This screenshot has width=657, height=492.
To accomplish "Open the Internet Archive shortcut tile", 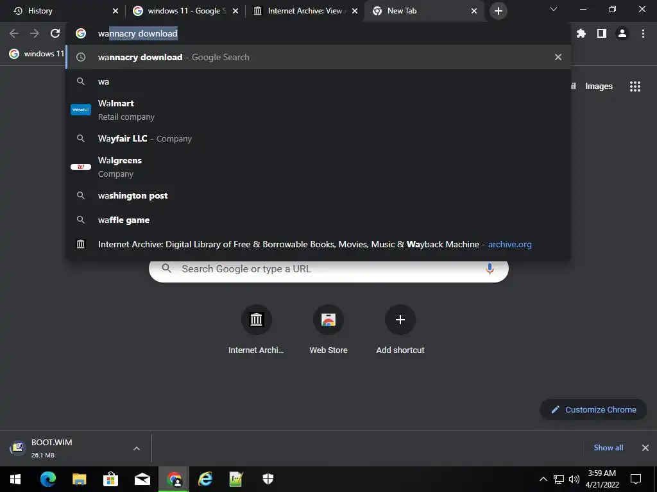I will coord(256,330).
